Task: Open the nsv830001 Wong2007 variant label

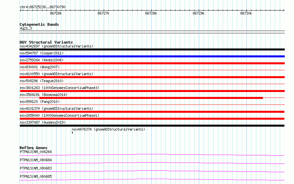Action: [x=40, y=67]
